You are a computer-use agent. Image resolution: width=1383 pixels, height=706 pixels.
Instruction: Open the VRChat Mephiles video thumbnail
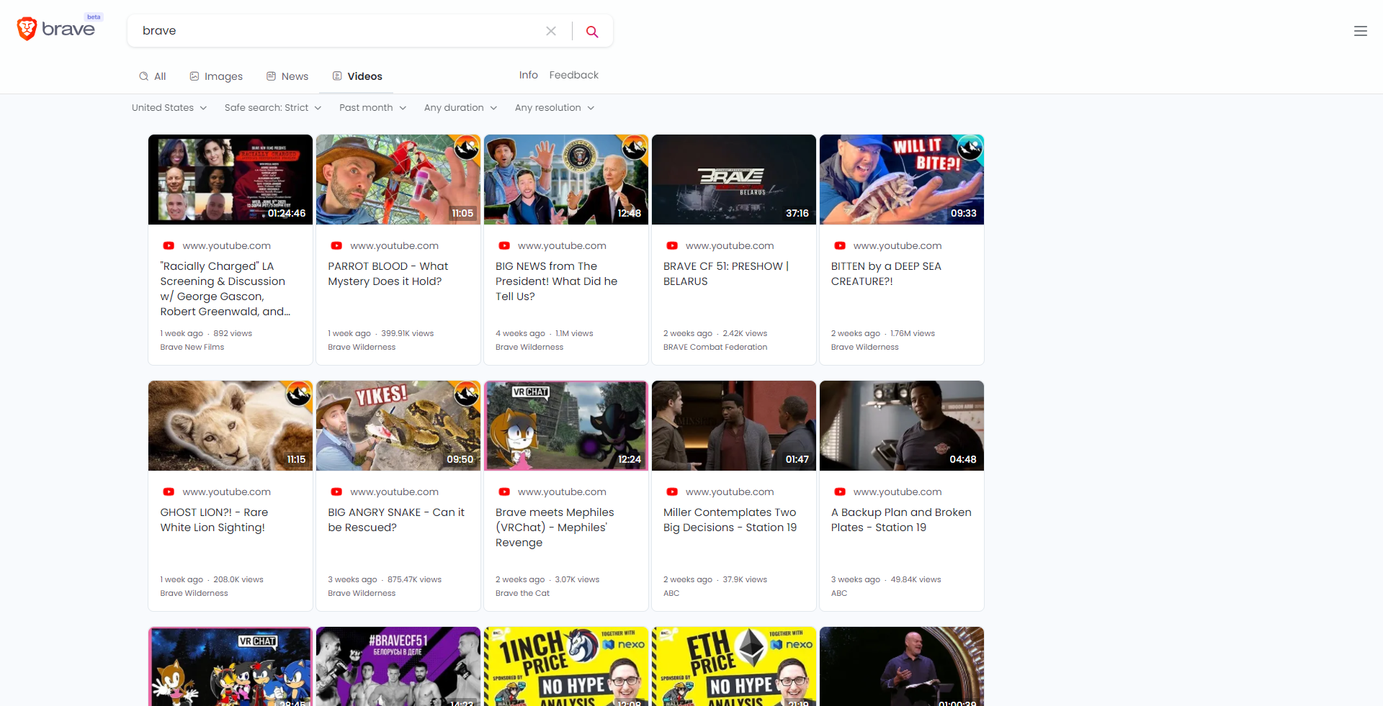566,425
